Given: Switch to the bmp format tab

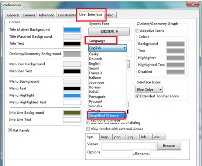Looking at the screenshot, I should tap(106, 137).
